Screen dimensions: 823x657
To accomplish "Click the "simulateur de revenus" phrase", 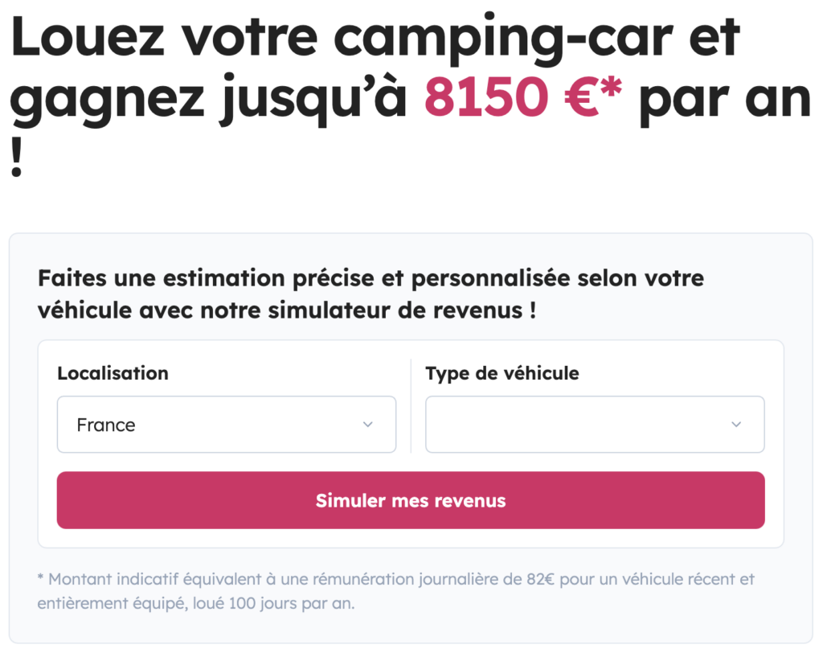I will tap(355, 310).
